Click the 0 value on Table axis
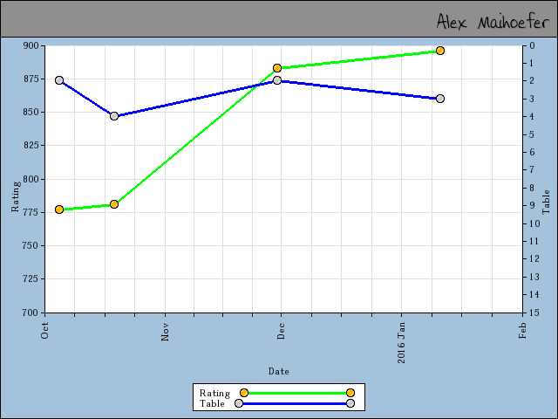The height and width of the screenshot is (419, 558). click(x=532, y=45)
